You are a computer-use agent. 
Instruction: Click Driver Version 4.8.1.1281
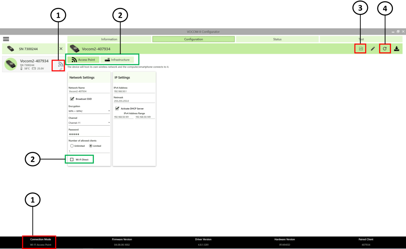(x=203, y=242)
